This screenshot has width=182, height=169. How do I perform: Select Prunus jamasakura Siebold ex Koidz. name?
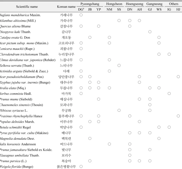point(26,150)
